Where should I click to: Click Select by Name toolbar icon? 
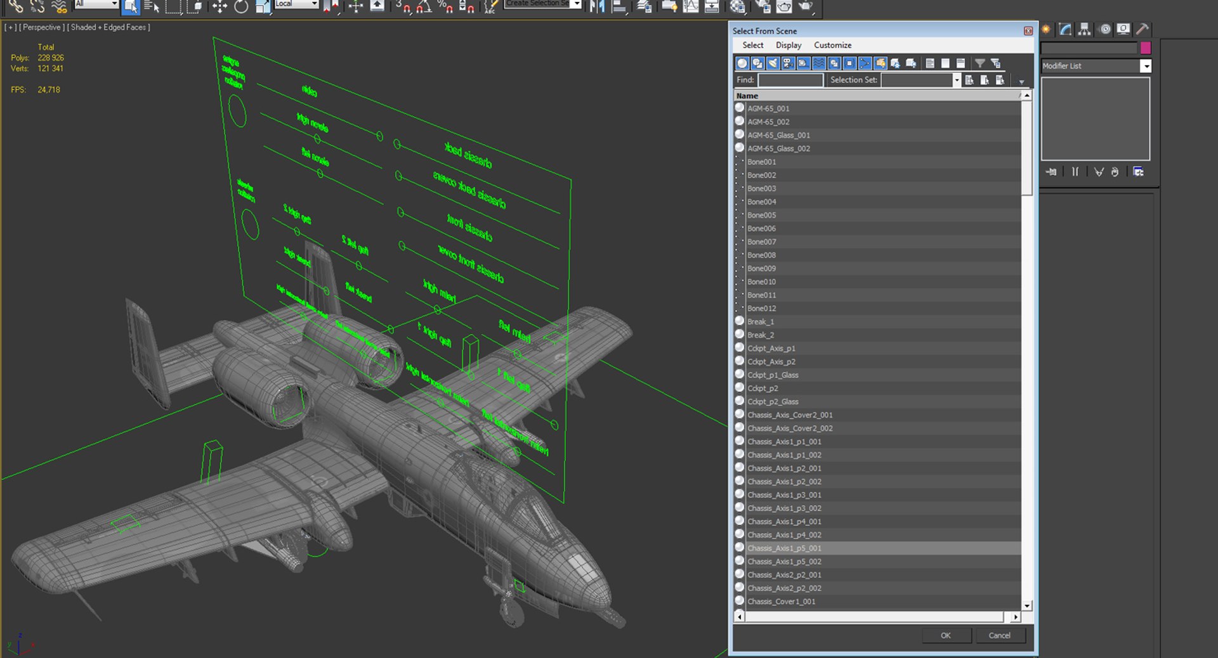pyautogui.click(x=152, y=6)
